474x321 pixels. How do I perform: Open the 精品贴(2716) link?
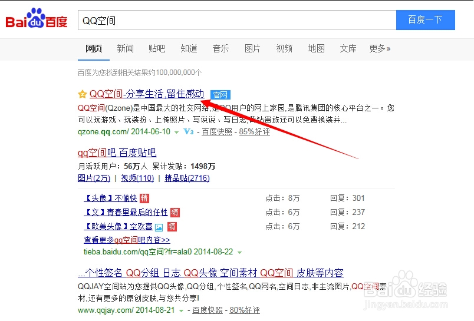[x=187, y=178]
